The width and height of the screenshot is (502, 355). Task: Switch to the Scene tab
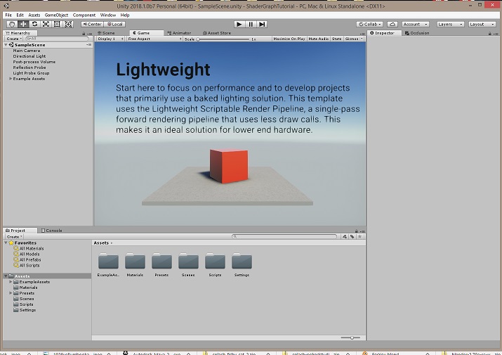tap(106, 33)
